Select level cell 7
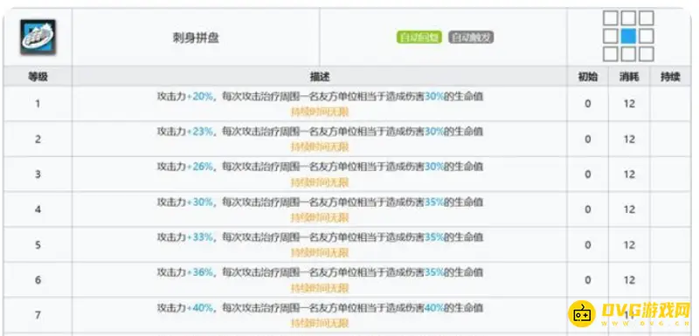Viewport: 699px width, 336px height. point(38,315)
